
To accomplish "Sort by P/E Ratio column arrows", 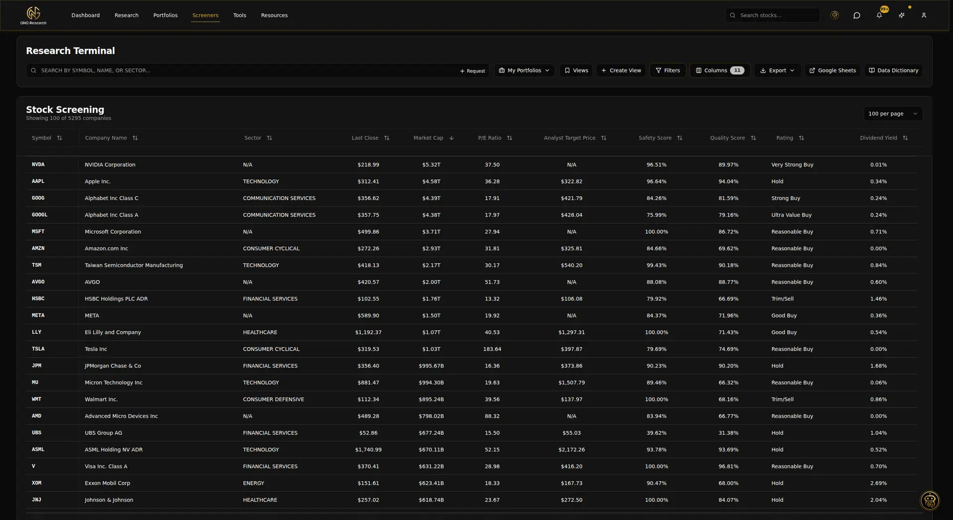I will [x=509, y=138].
